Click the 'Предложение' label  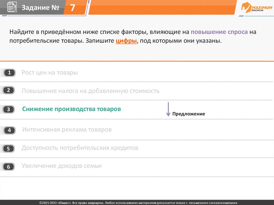(189, 114)
